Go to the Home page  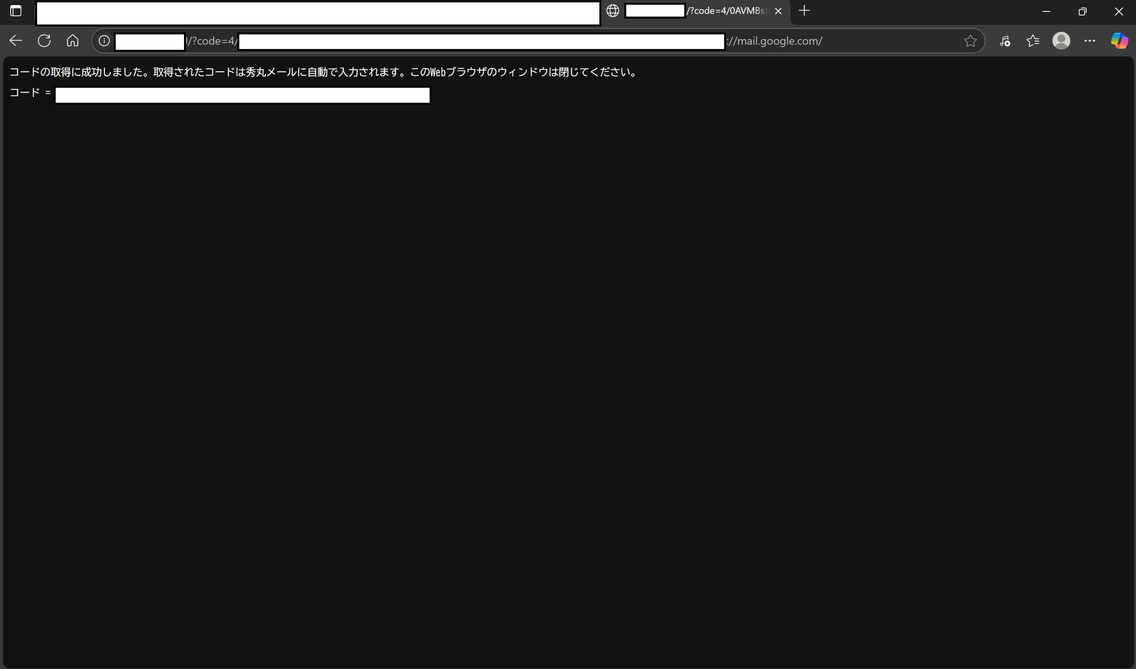pyautogui.click(x=73, y=41)
